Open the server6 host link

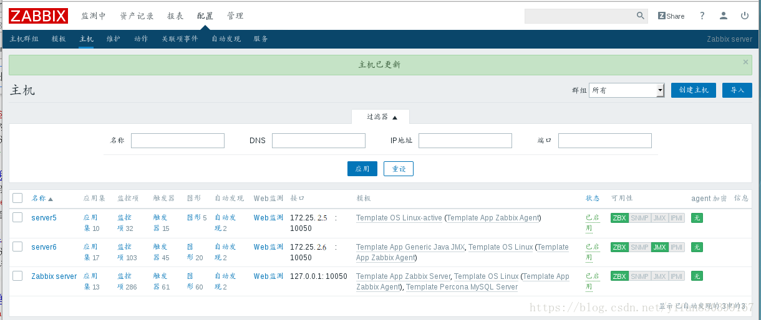[44, 247]
